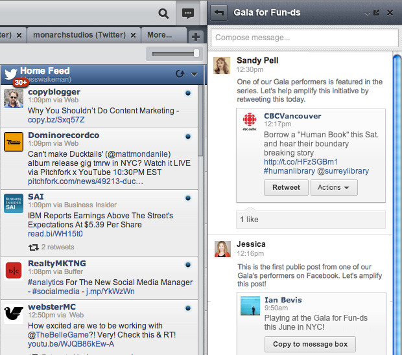Close the partially visible first tab

(x=19, y=36)
